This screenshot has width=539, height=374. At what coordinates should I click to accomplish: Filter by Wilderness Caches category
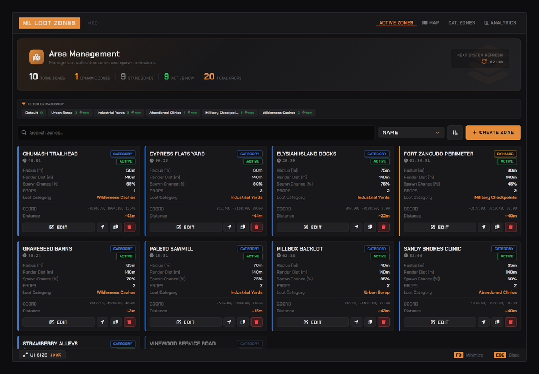[x=287, y=113]
